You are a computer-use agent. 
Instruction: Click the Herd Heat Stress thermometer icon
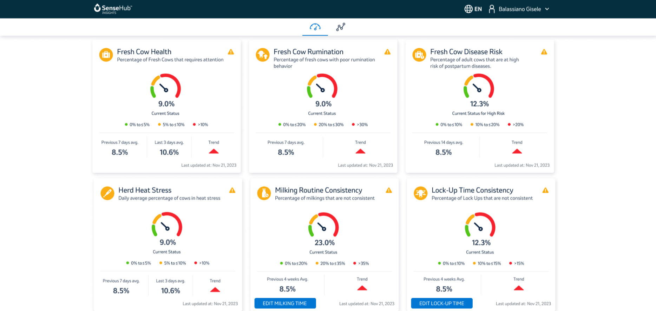pos(107,193)
